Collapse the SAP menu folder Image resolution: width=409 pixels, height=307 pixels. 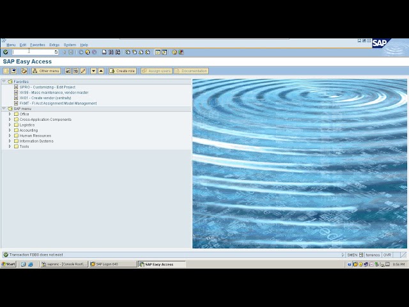click(4, 108)
